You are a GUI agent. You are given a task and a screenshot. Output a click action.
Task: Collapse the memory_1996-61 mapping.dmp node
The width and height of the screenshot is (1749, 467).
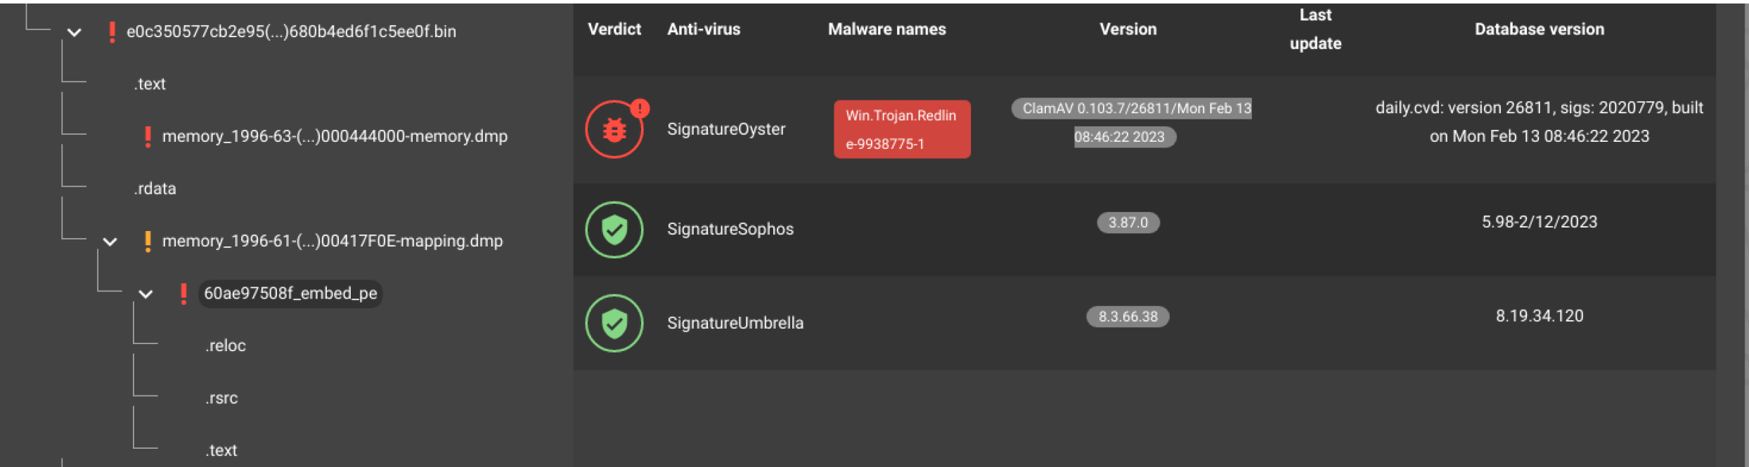(x=110, y=242)
